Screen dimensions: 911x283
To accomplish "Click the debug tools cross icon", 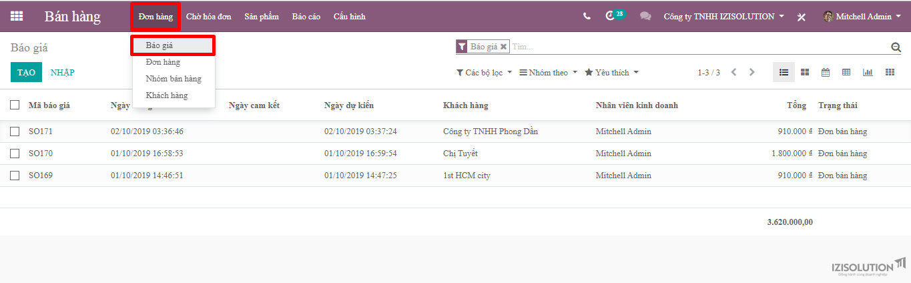I will coord(802,17).
